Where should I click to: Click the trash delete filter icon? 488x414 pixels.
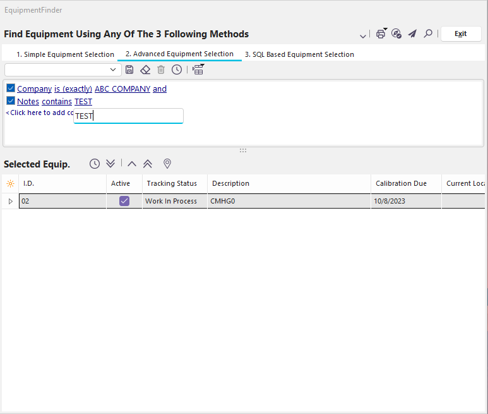pyautogui.click(x=161, y=70)
